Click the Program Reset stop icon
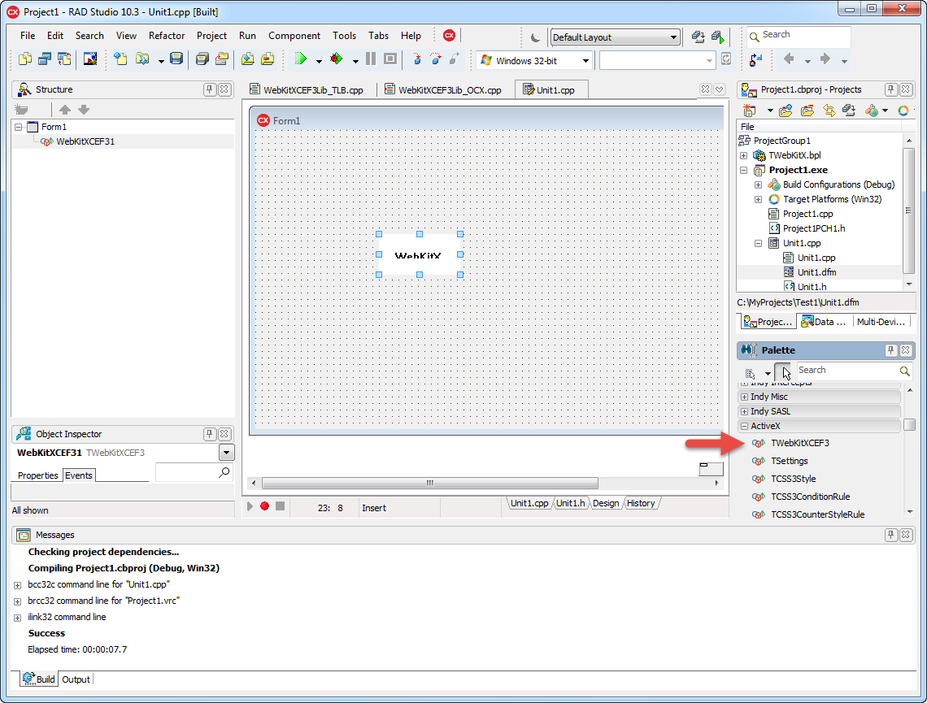Viewport: 927px width, 703px height. click(390, 59)
